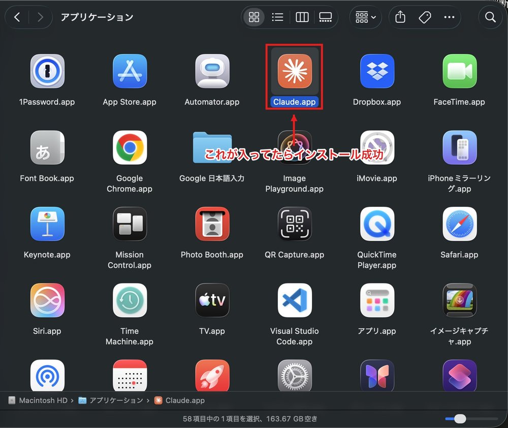Image resolution: width=508 pixels, height=428 pixels.
Task: Select the Siri app icon
Action: pyautogui.click(x=47, y=300)
